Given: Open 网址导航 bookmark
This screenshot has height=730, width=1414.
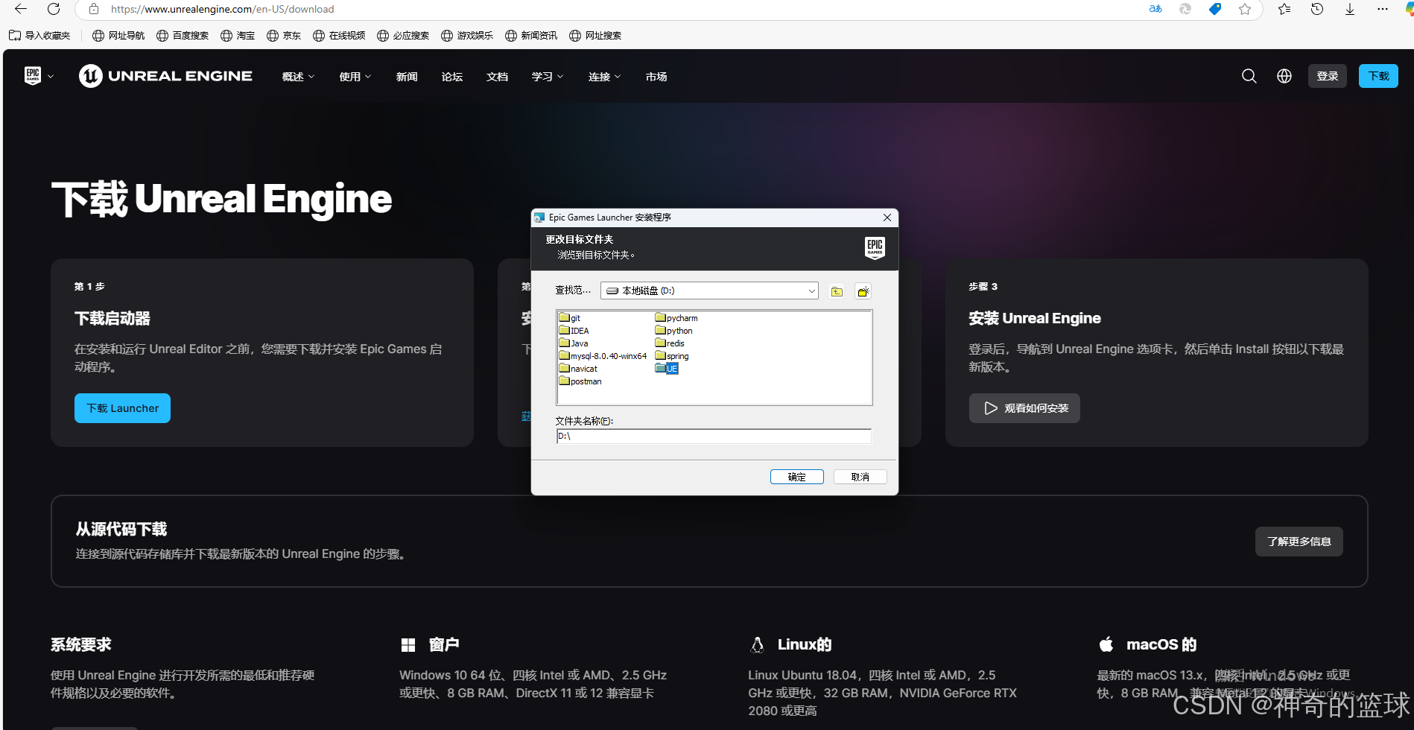Looking at the screenshot, I should (118, 35).
